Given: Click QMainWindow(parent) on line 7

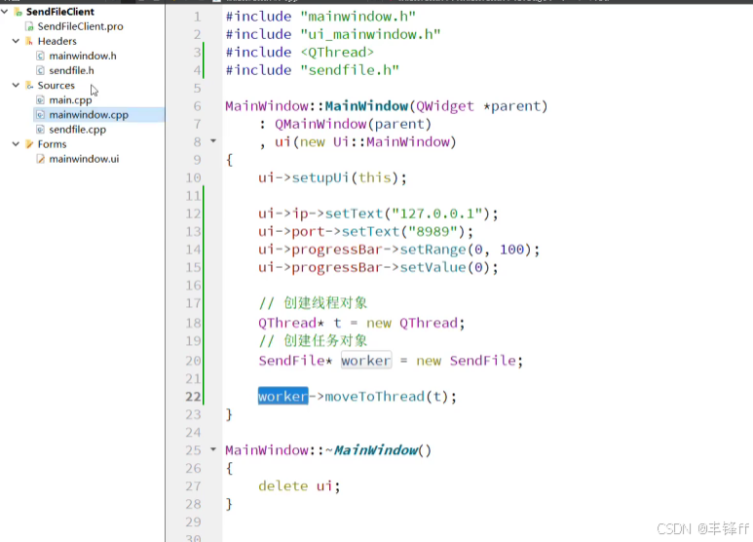Looking at the screenshot, I should point(353,124).
